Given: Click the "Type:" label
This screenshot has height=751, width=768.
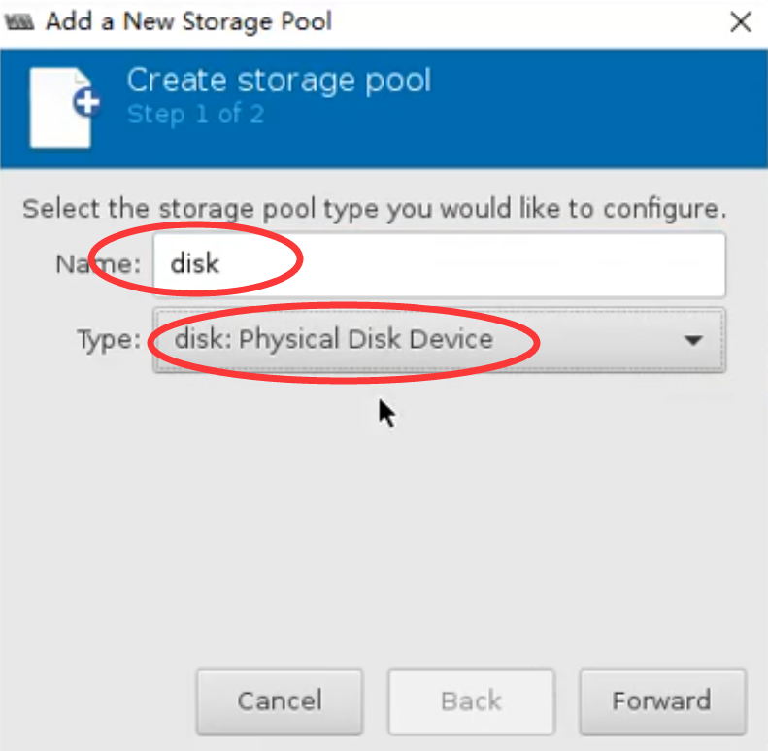Looking at the screenshot, I should coord(109,340).
